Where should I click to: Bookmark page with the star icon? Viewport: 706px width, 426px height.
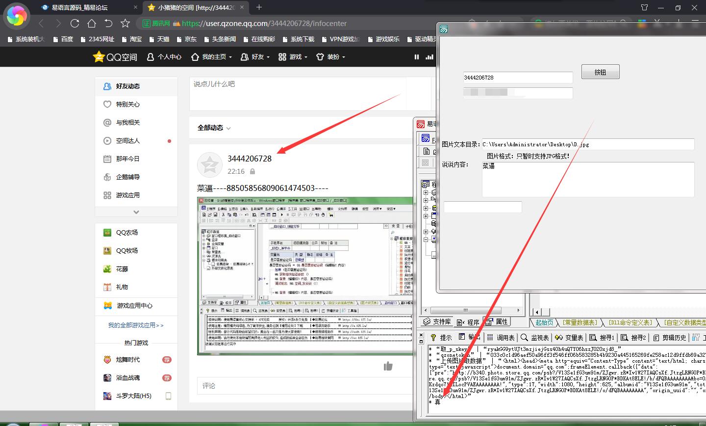(126, 23)
